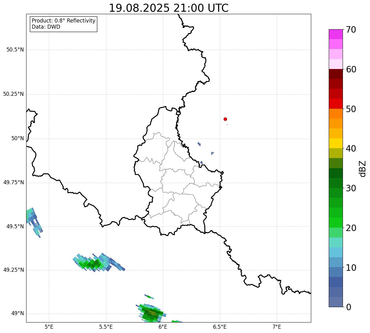Click the green radar echo near 49°N 5.9°E

152,313
